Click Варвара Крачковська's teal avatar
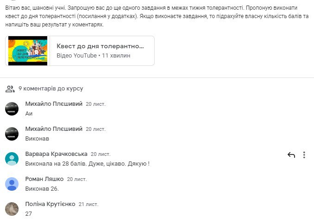Image resolution: width=314 pixels, height=219 pixels. pyautogui.click(x=12, y=159)
